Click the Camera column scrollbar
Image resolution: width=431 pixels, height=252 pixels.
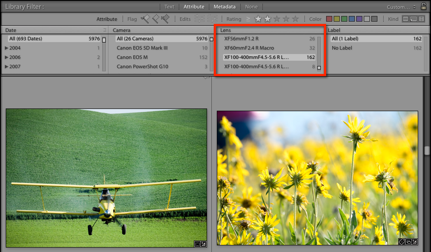pos(212,54)
